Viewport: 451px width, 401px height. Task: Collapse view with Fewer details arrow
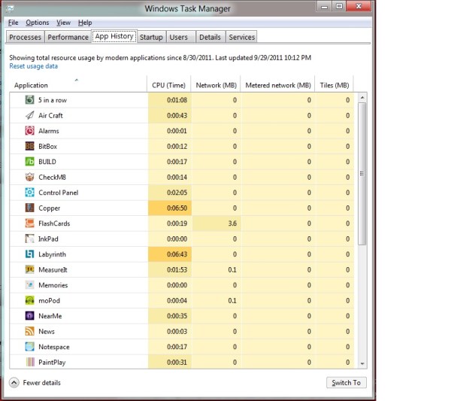[14, 382]
